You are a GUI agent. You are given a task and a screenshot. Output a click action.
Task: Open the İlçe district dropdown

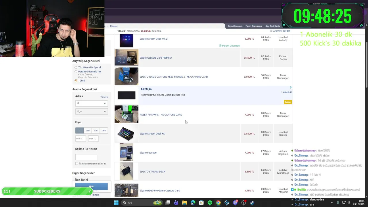(91, 111)
